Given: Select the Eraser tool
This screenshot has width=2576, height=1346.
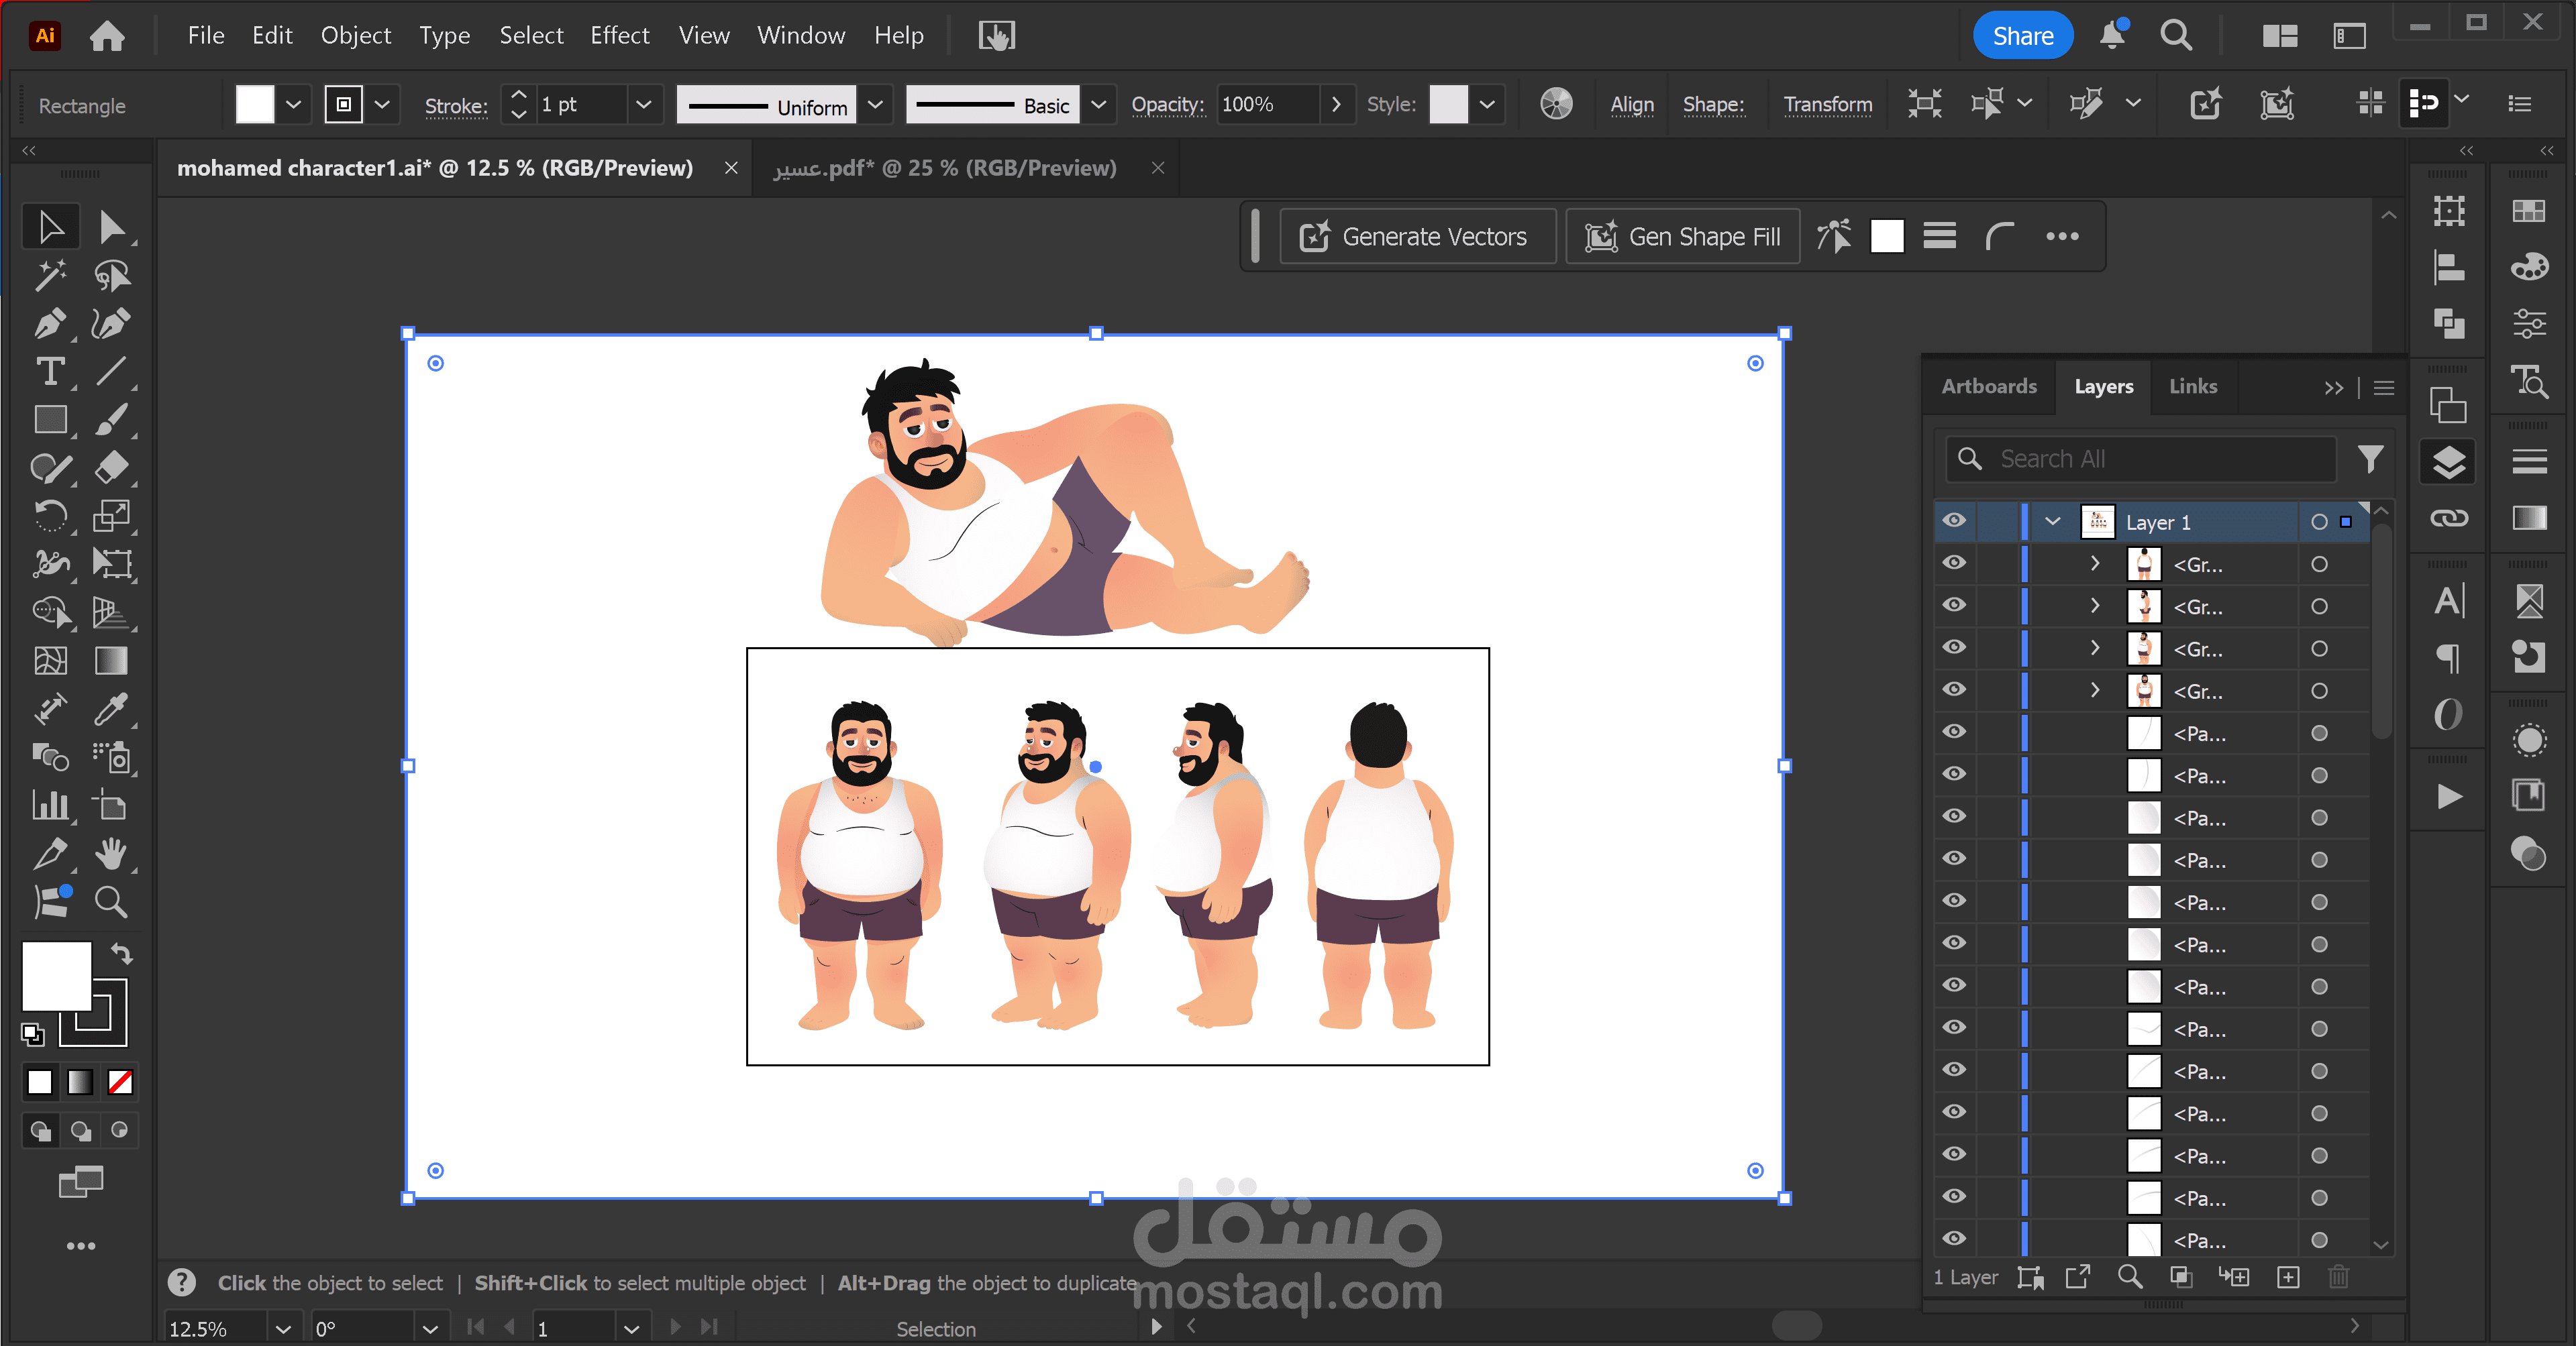Looking at the screenshot, I should [110, 467].
